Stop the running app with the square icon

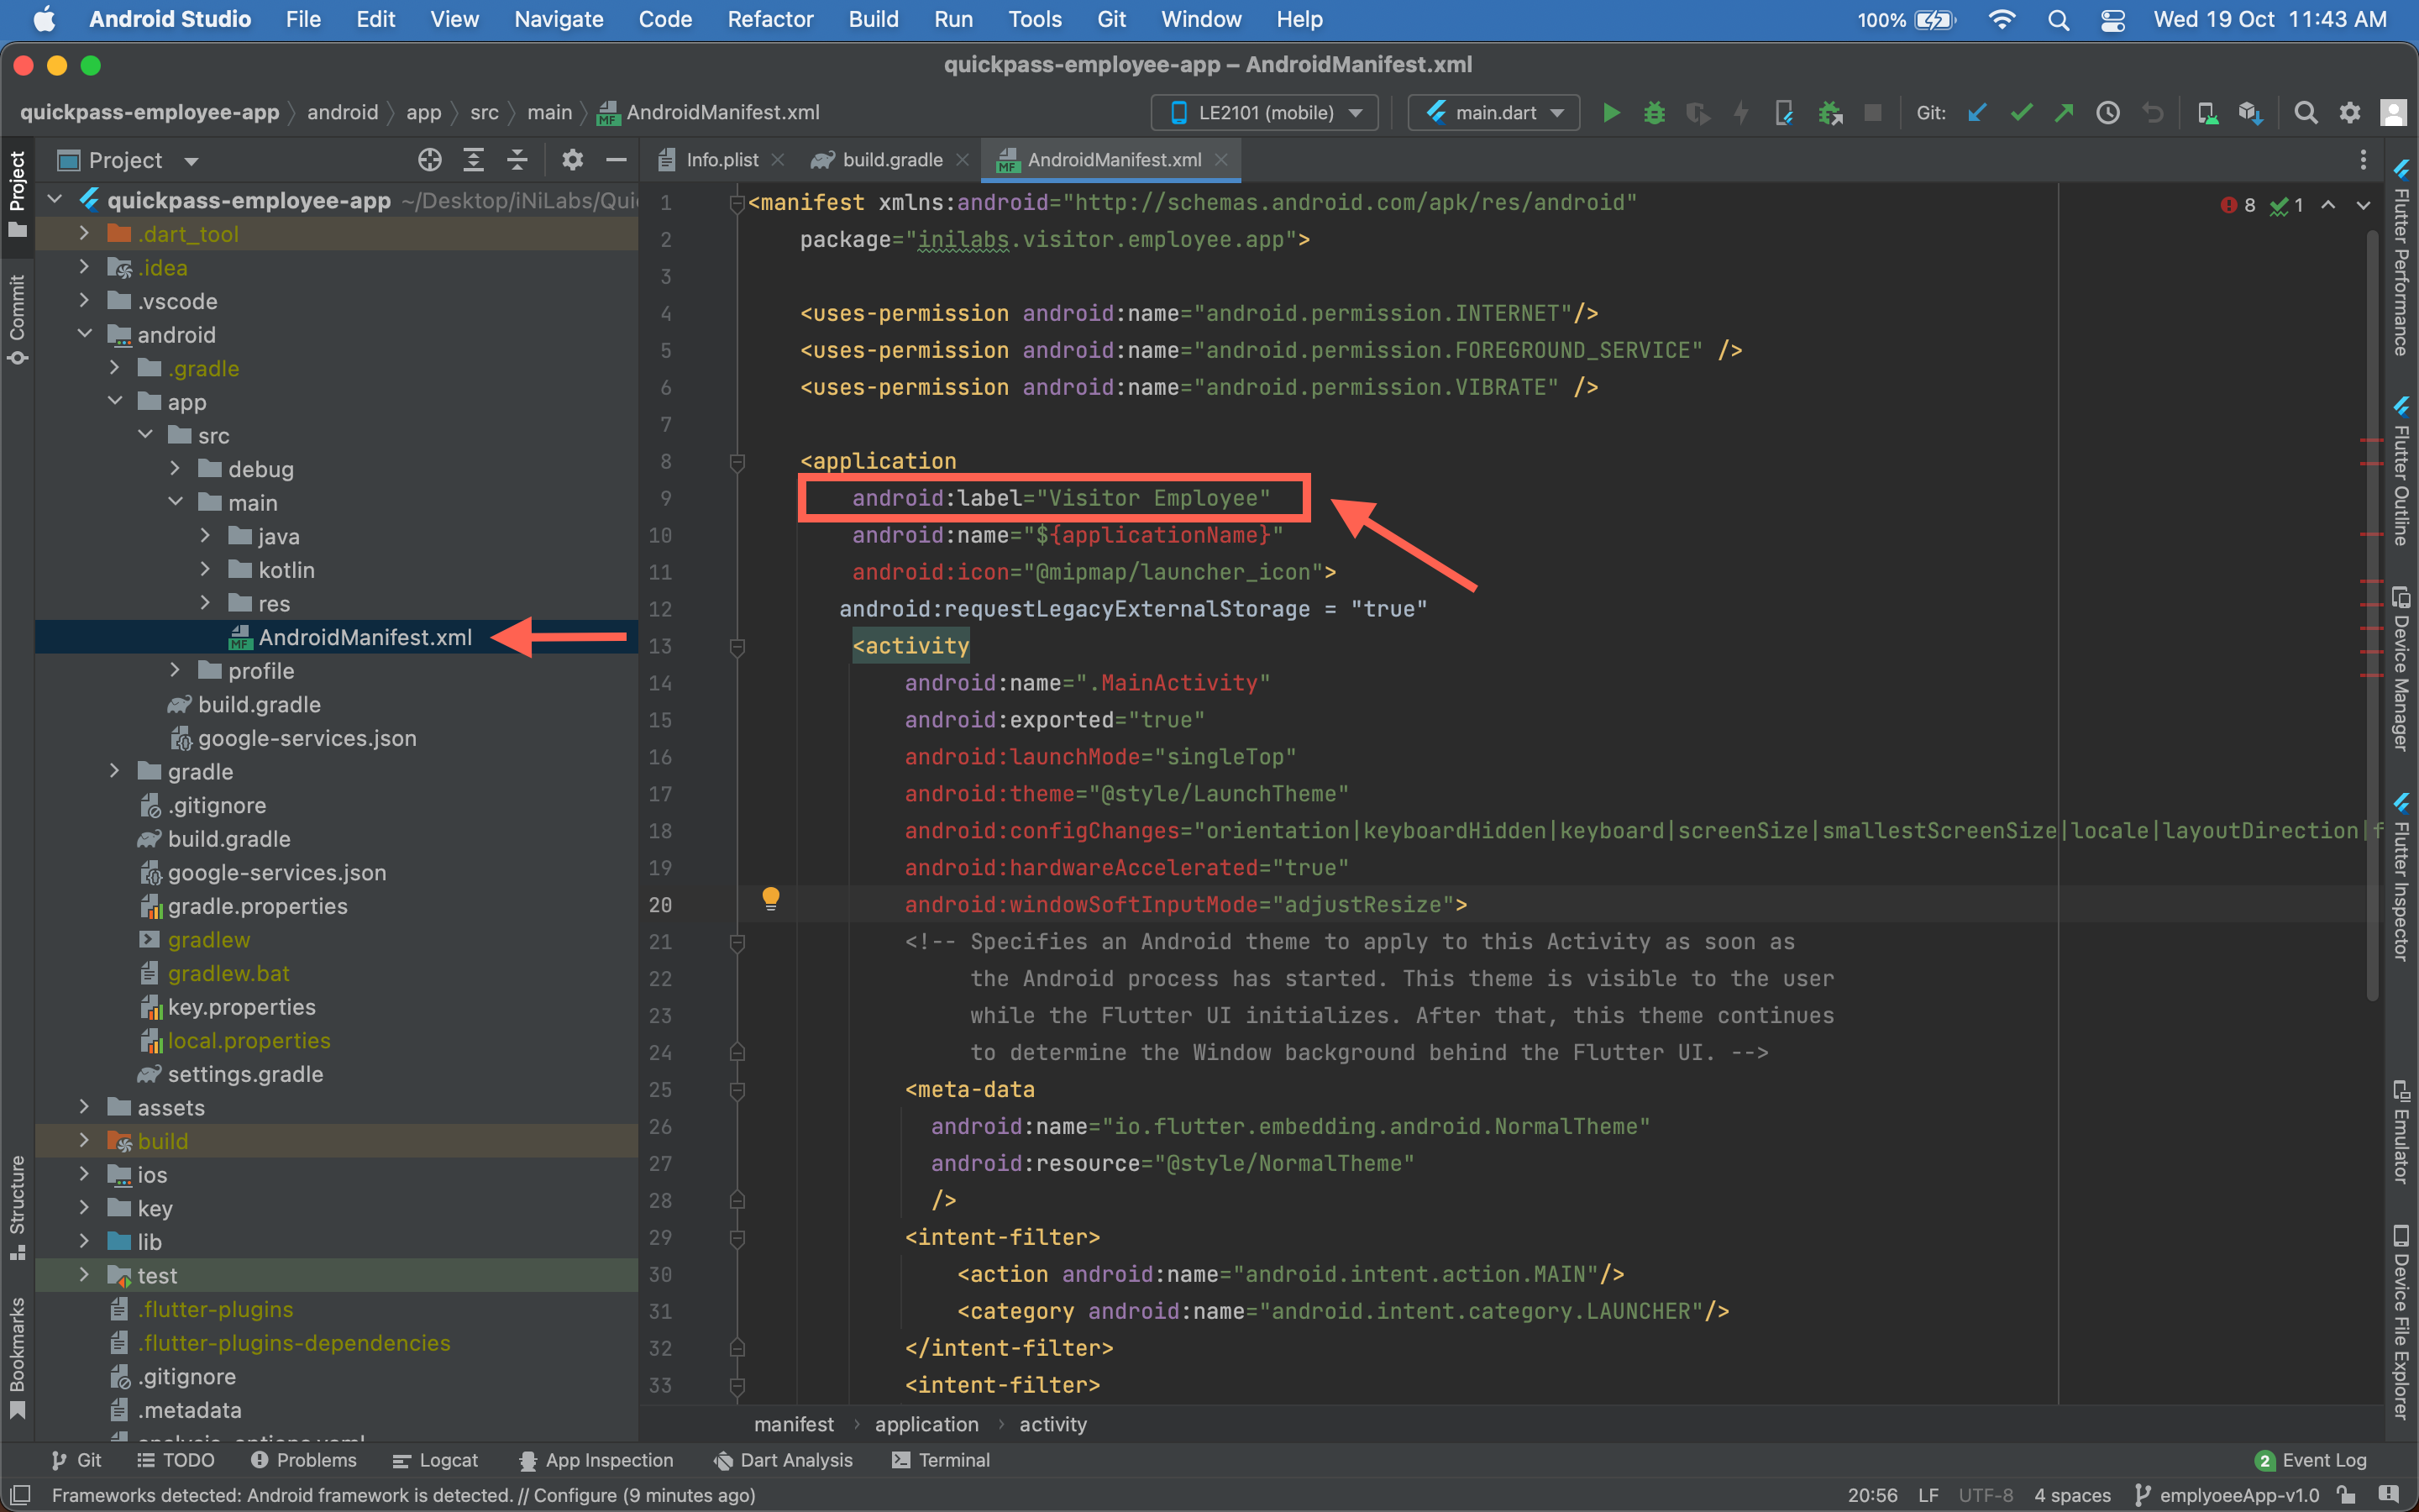pyautogui.click(x=1873, y=112)
